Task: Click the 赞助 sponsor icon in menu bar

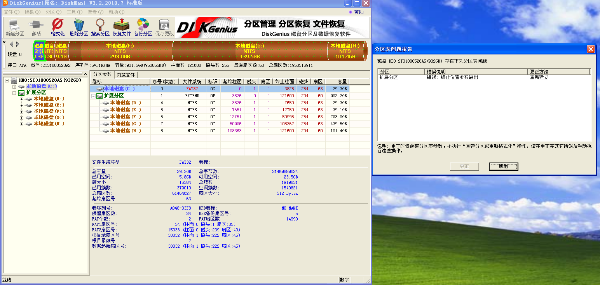Action: click(351, 12)
